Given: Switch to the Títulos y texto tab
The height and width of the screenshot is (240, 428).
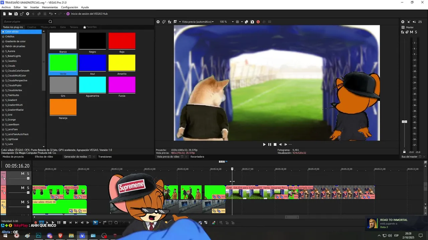Looking at the screenshot, I should [48, 27].
